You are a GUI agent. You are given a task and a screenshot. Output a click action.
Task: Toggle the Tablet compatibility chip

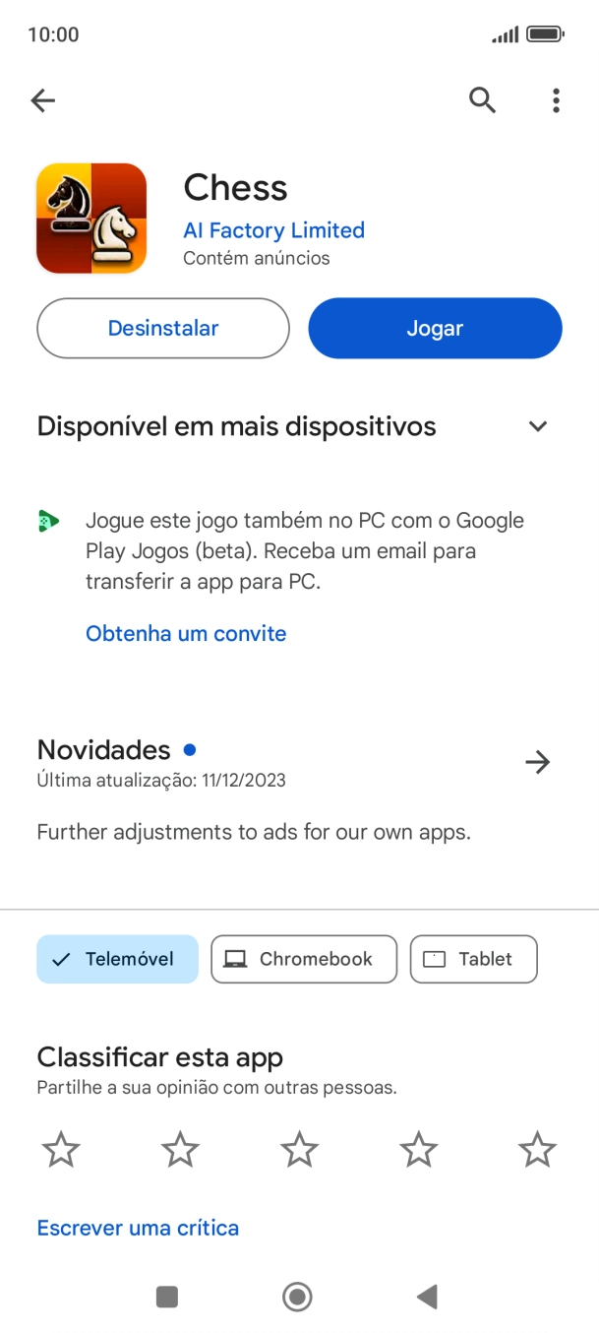click(473, 958)
